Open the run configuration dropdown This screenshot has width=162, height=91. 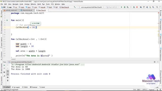click(x=91, y=7)
